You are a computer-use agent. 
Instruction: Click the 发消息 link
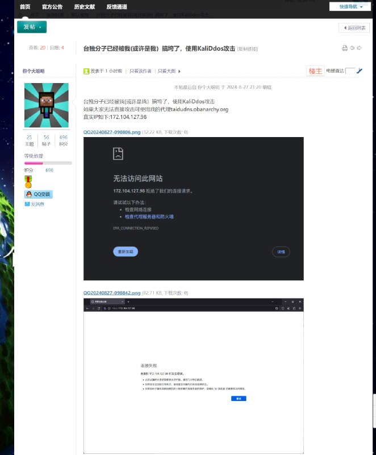(x=37, y=204)
